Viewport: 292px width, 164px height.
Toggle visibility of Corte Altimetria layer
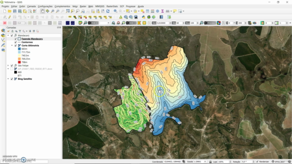coord(16,46)
